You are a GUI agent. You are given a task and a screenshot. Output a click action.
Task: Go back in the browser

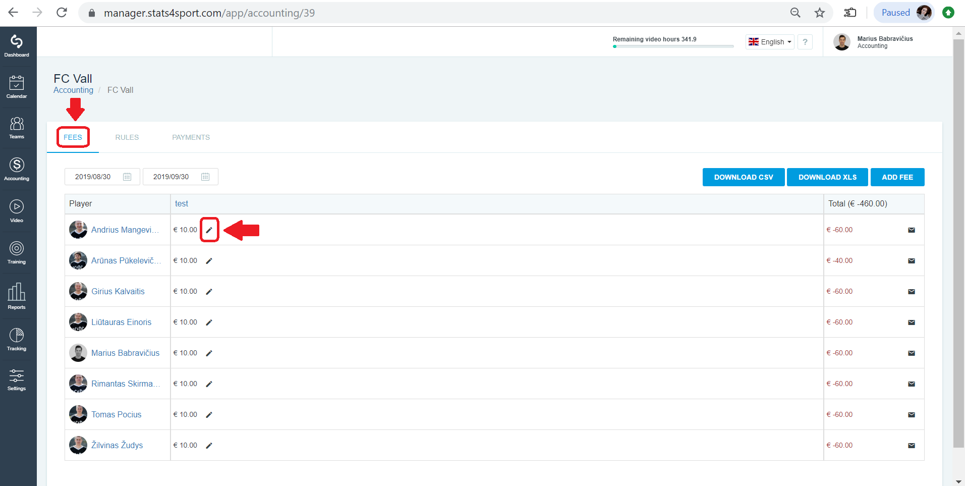point(13,13)
